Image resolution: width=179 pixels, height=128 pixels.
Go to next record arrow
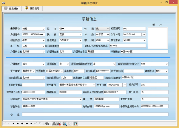[x=13, y=124]
